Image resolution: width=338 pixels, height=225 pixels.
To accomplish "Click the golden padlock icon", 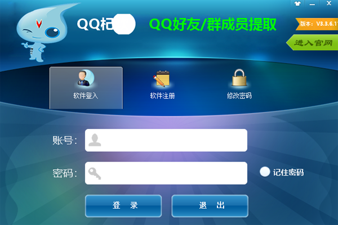I will [x=239, y=78].
